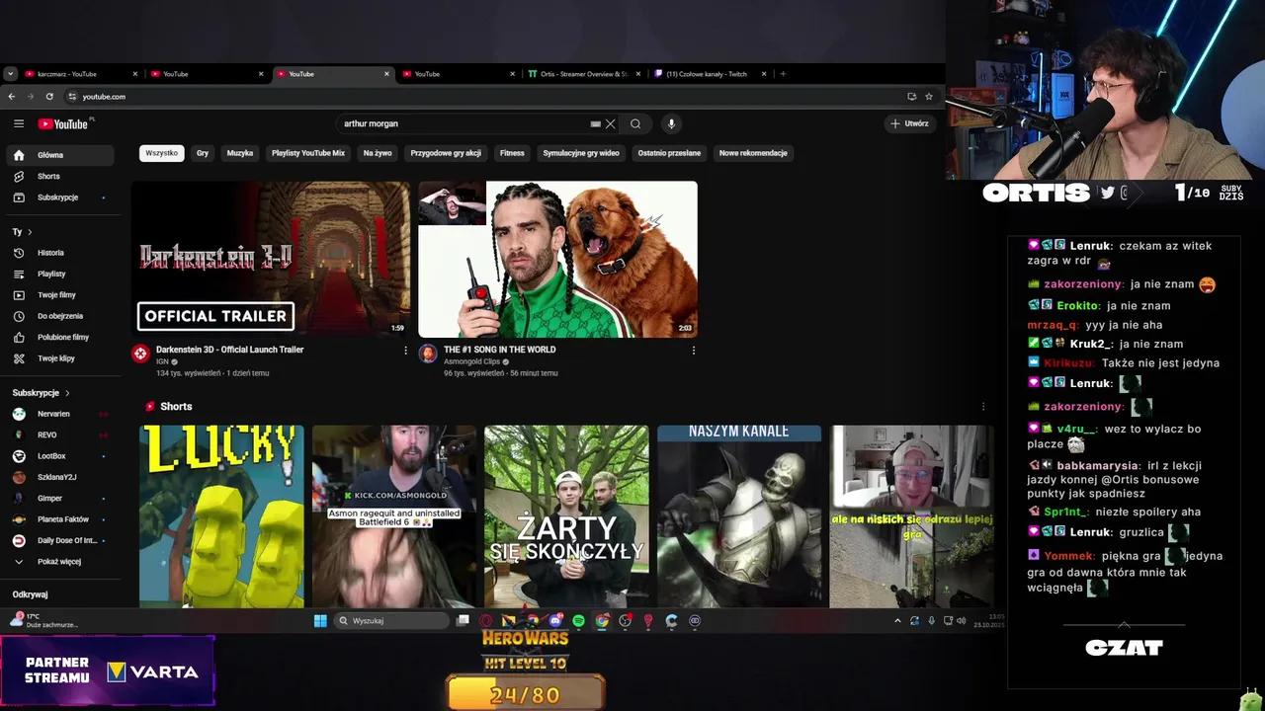Open the on-screen keyboard icon in search

595,123
